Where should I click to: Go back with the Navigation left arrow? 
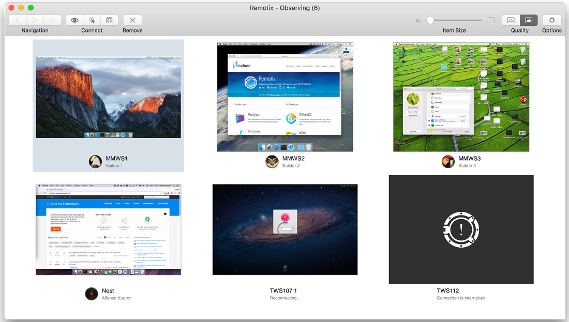18,20
